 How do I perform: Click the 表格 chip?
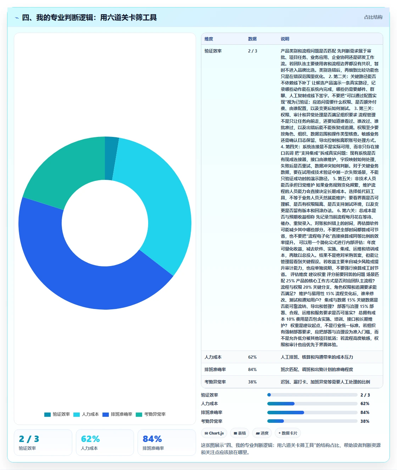(x=240, y=433)
